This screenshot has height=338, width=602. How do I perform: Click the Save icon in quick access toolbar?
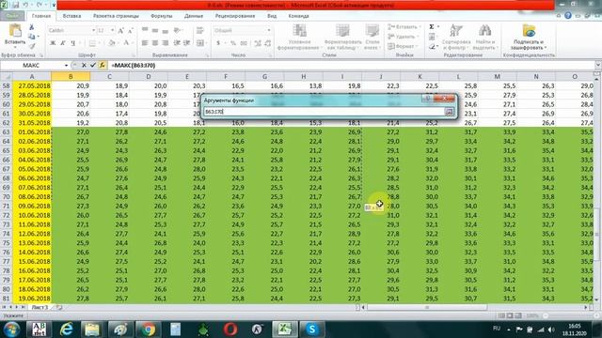(x=16, y=5)
